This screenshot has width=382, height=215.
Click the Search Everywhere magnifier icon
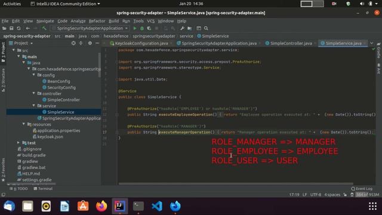pos(206,28)
